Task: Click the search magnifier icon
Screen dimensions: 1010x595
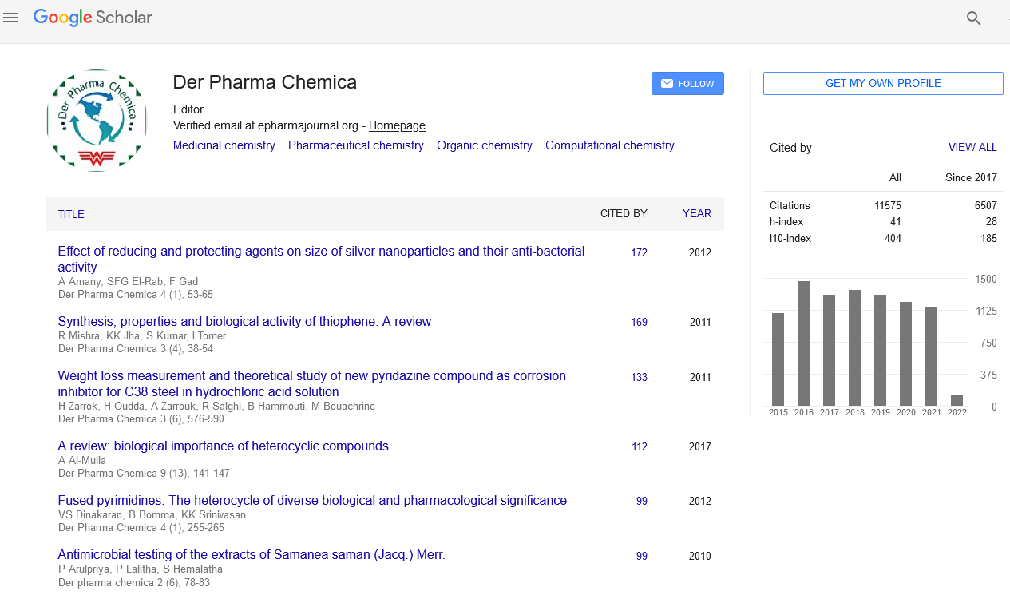Action: pos(973,18)
